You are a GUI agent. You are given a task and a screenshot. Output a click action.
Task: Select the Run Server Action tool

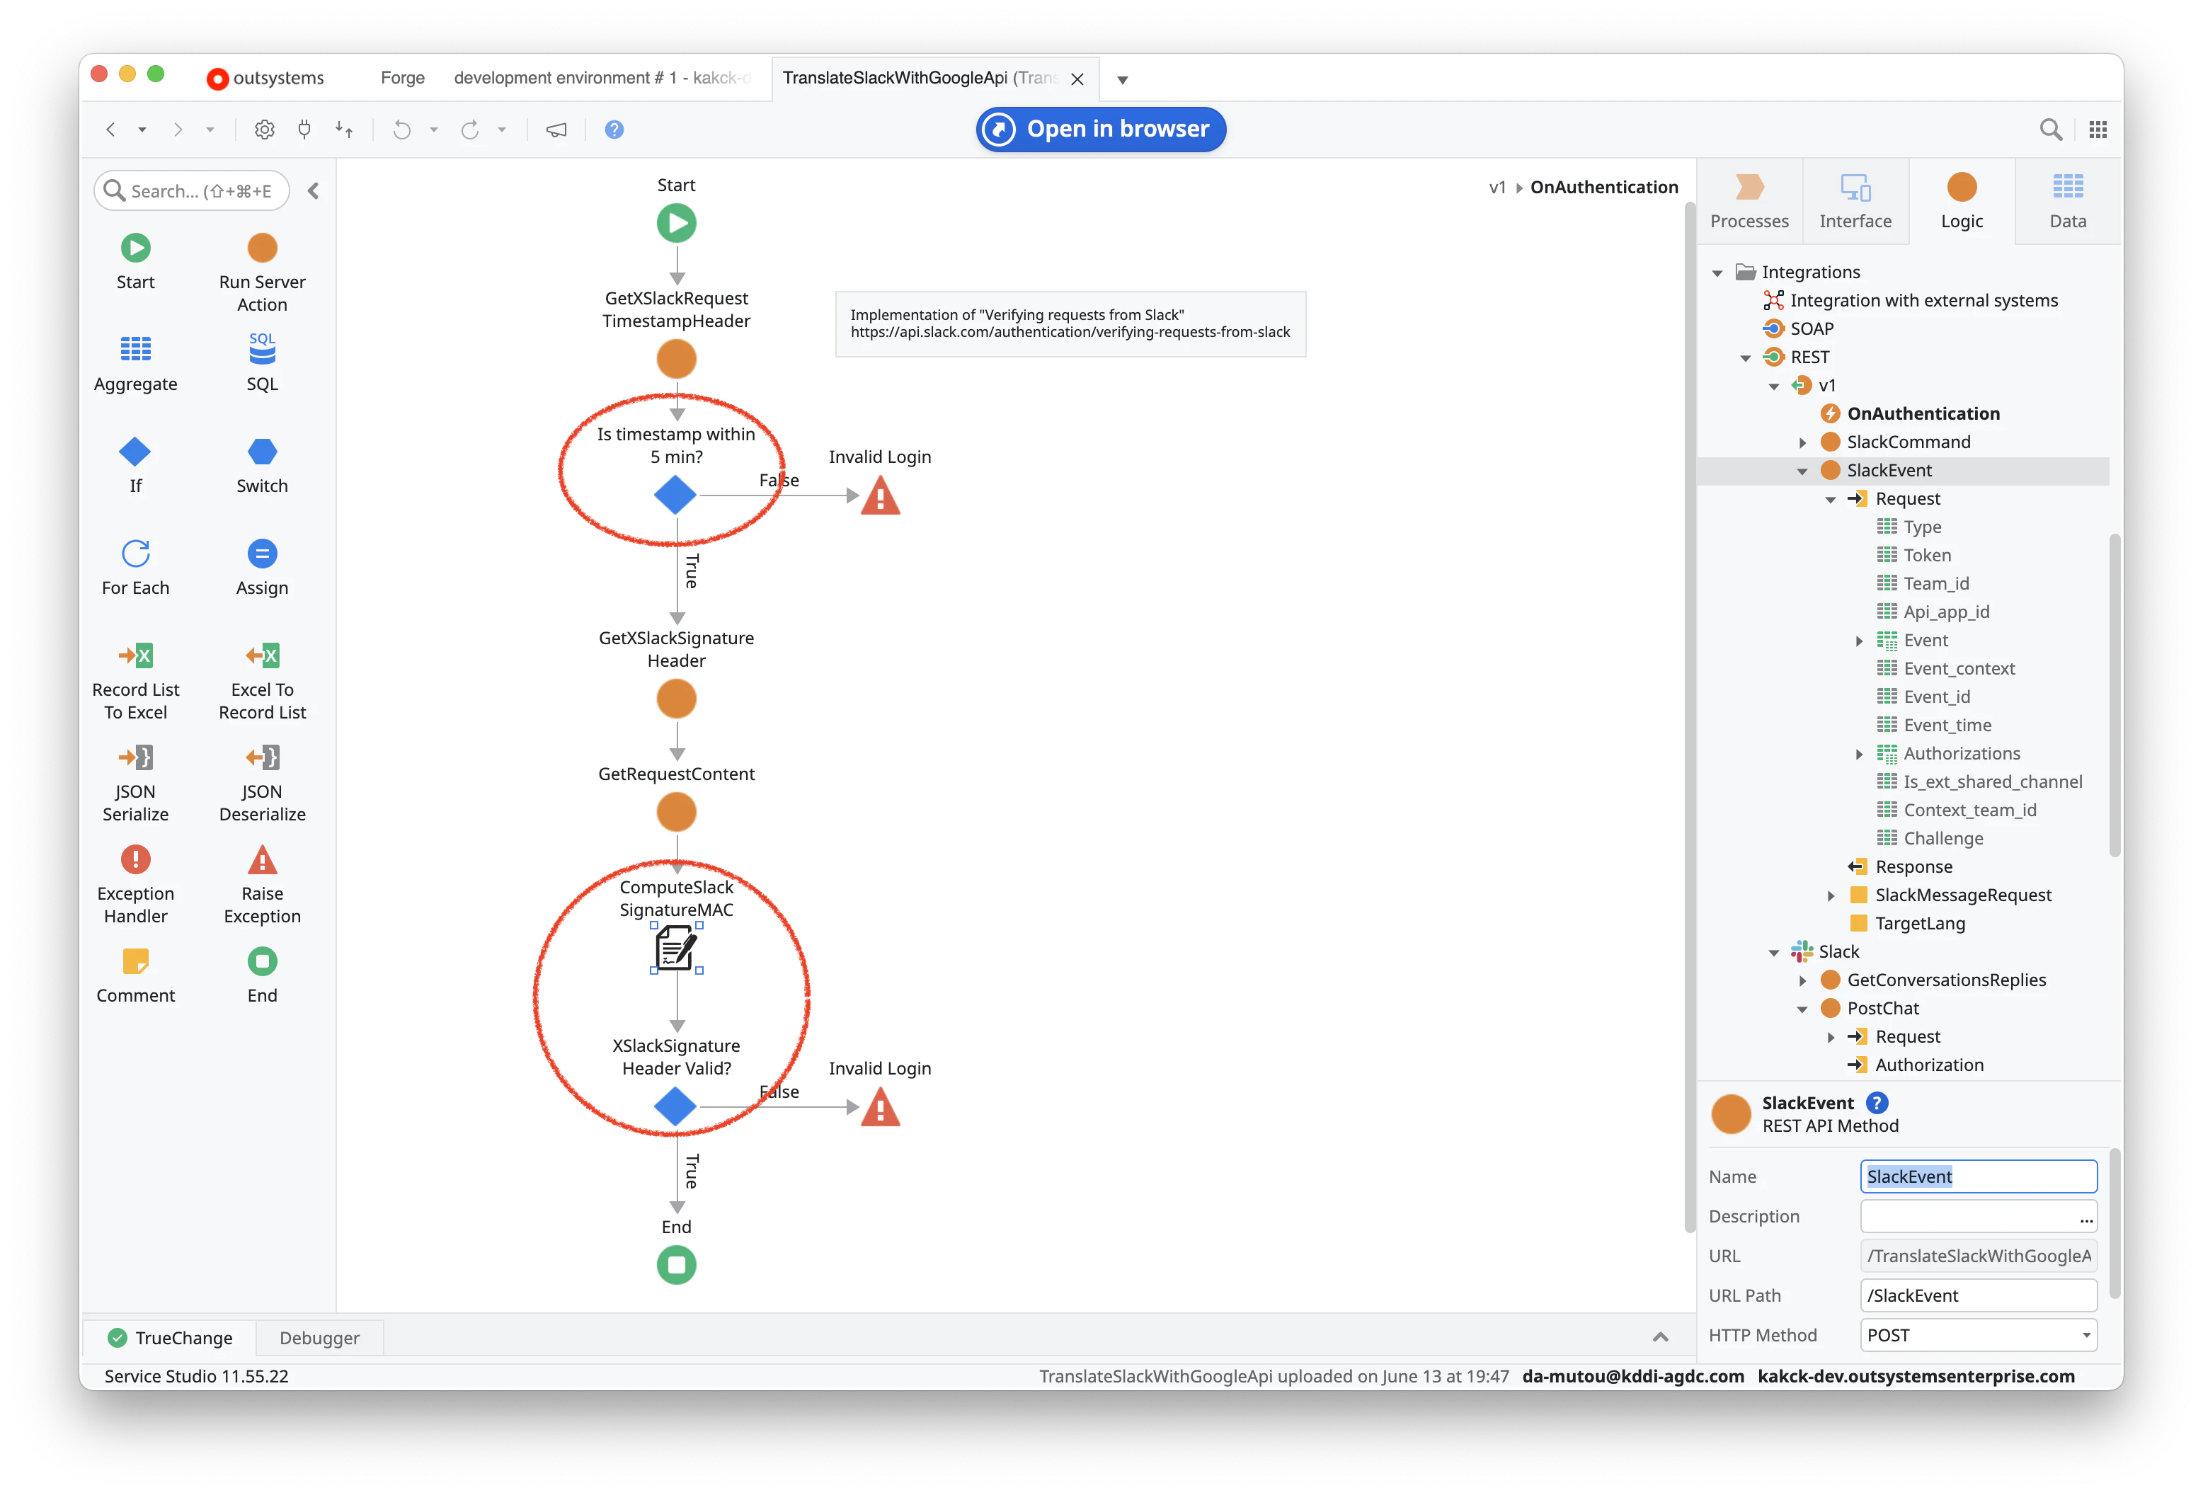coord(262,273)
